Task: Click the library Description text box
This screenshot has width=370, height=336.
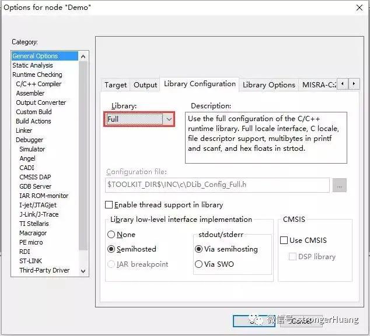Action: coord(266,138)
